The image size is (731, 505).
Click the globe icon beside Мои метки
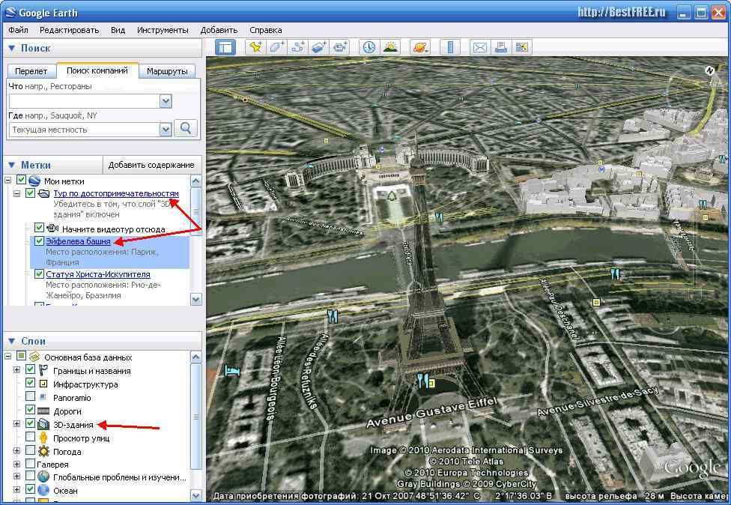pyautogui.click(x=34, y=181)
